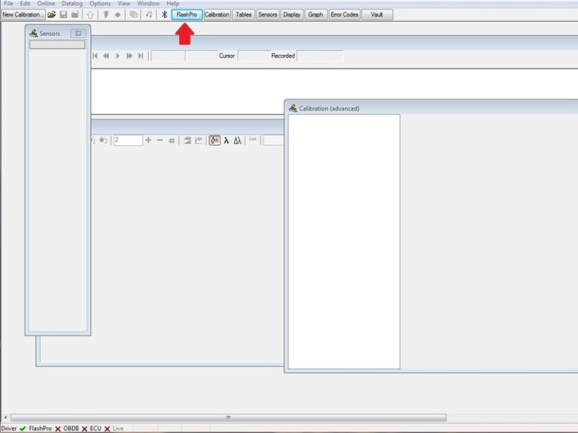Click the hash grid icon
The height and width of the screenshot is (433, 578).
(172, 141)
